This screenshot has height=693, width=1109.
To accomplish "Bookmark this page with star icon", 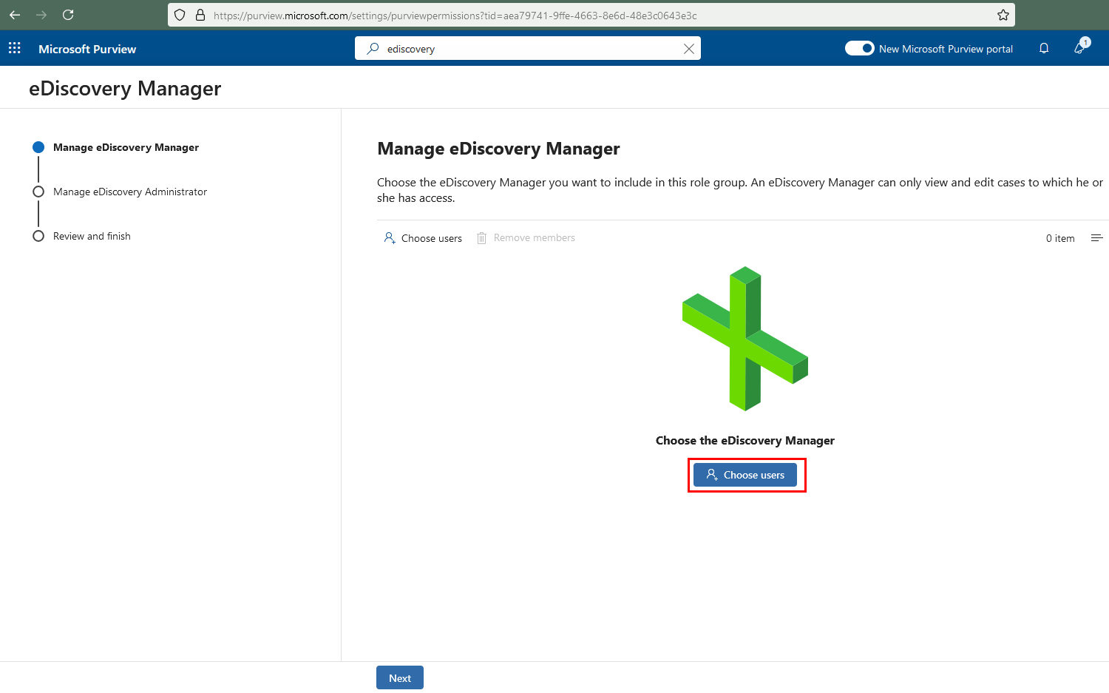I will point(1003,15).
